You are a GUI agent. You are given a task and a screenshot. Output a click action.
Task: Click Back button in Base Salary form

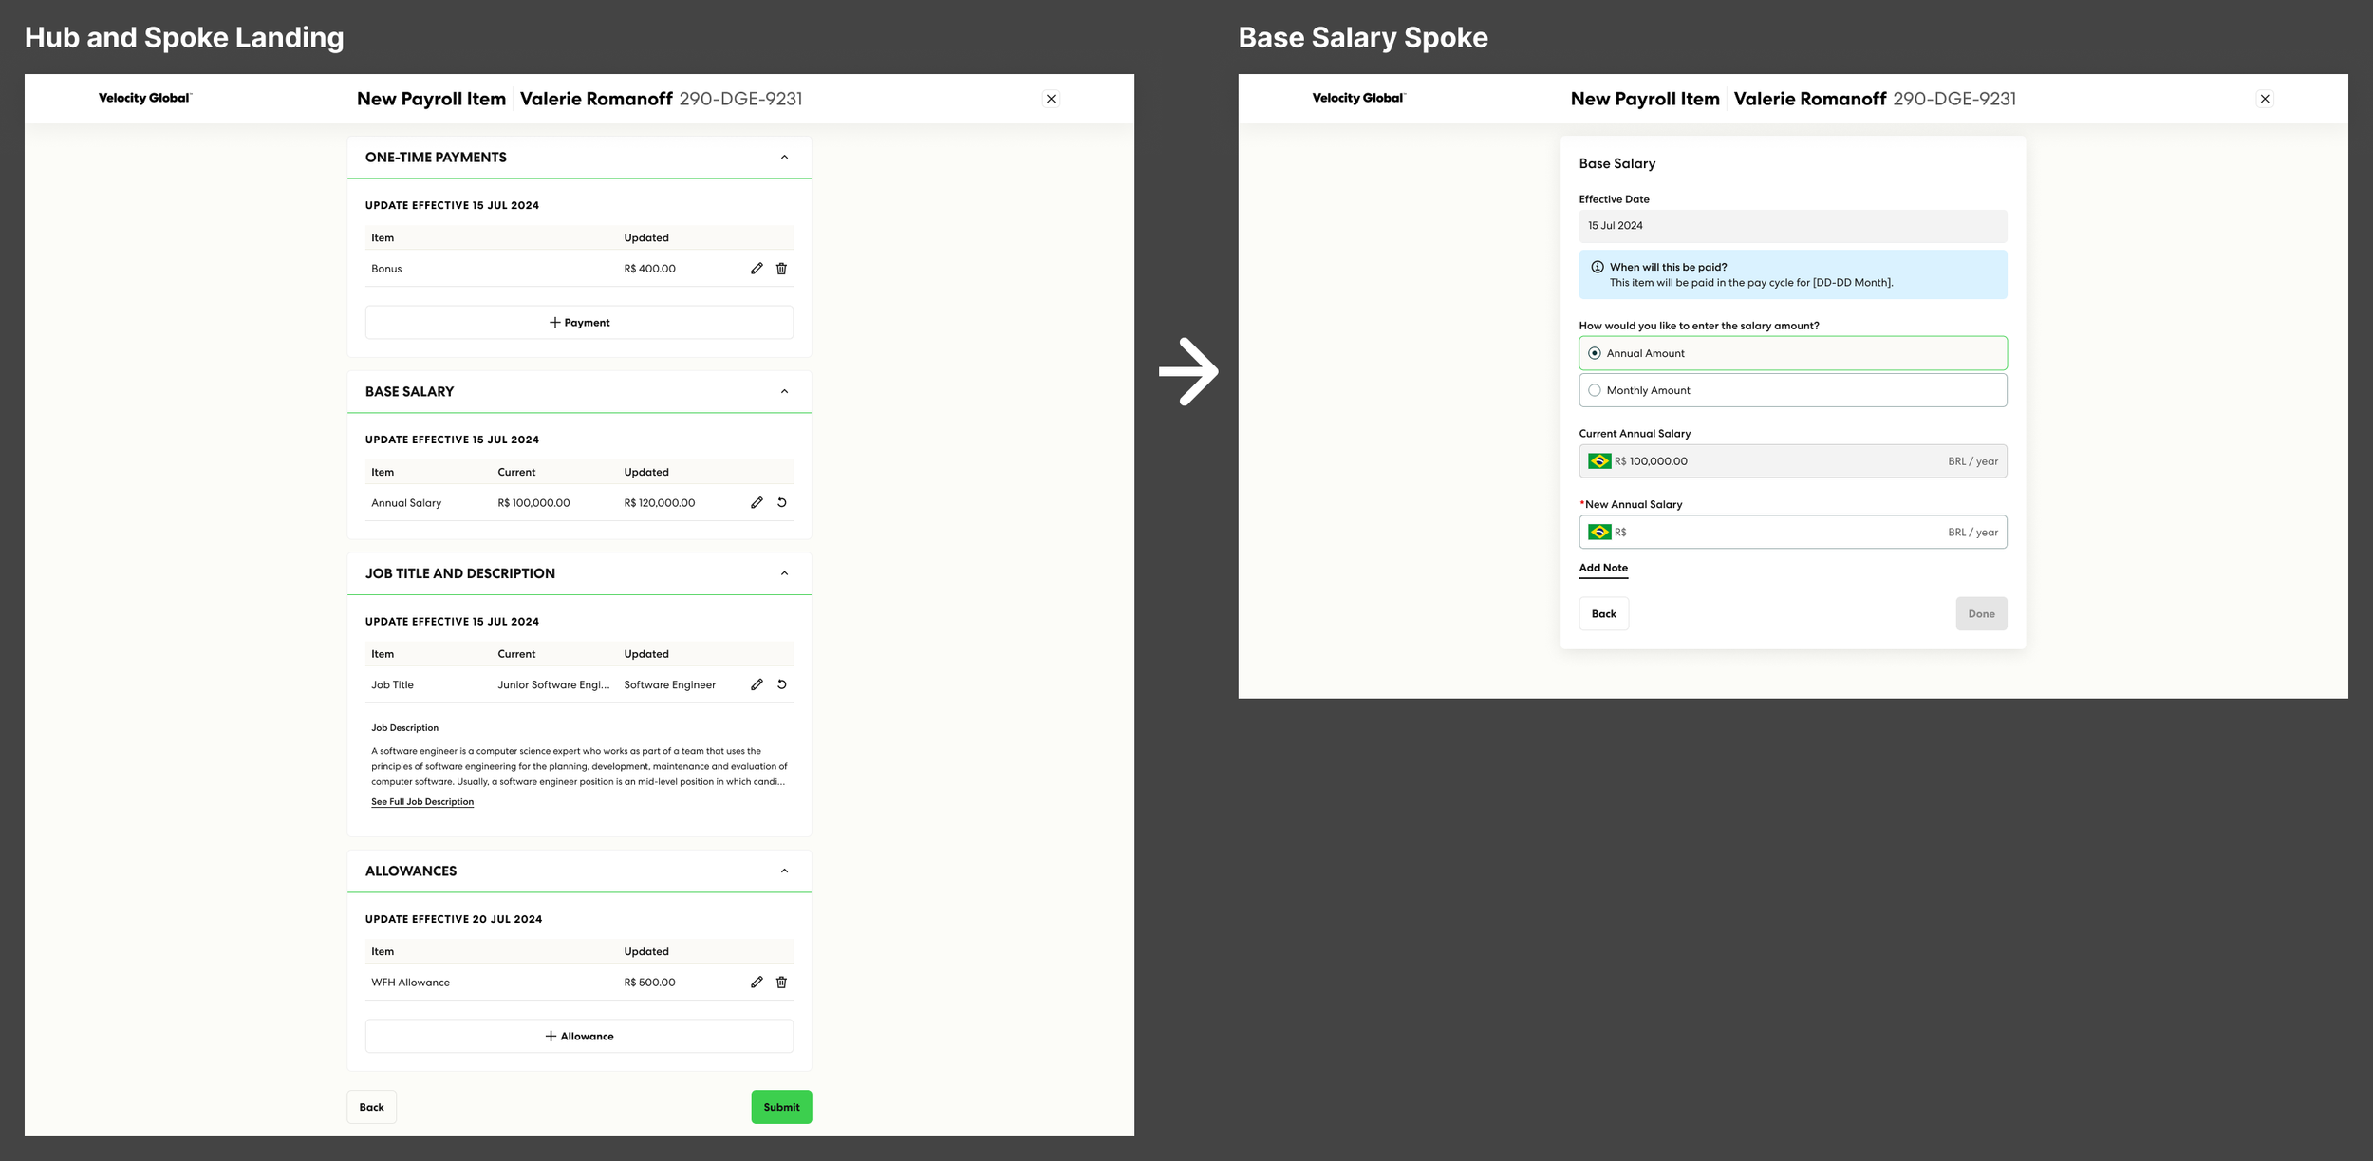1603,614
